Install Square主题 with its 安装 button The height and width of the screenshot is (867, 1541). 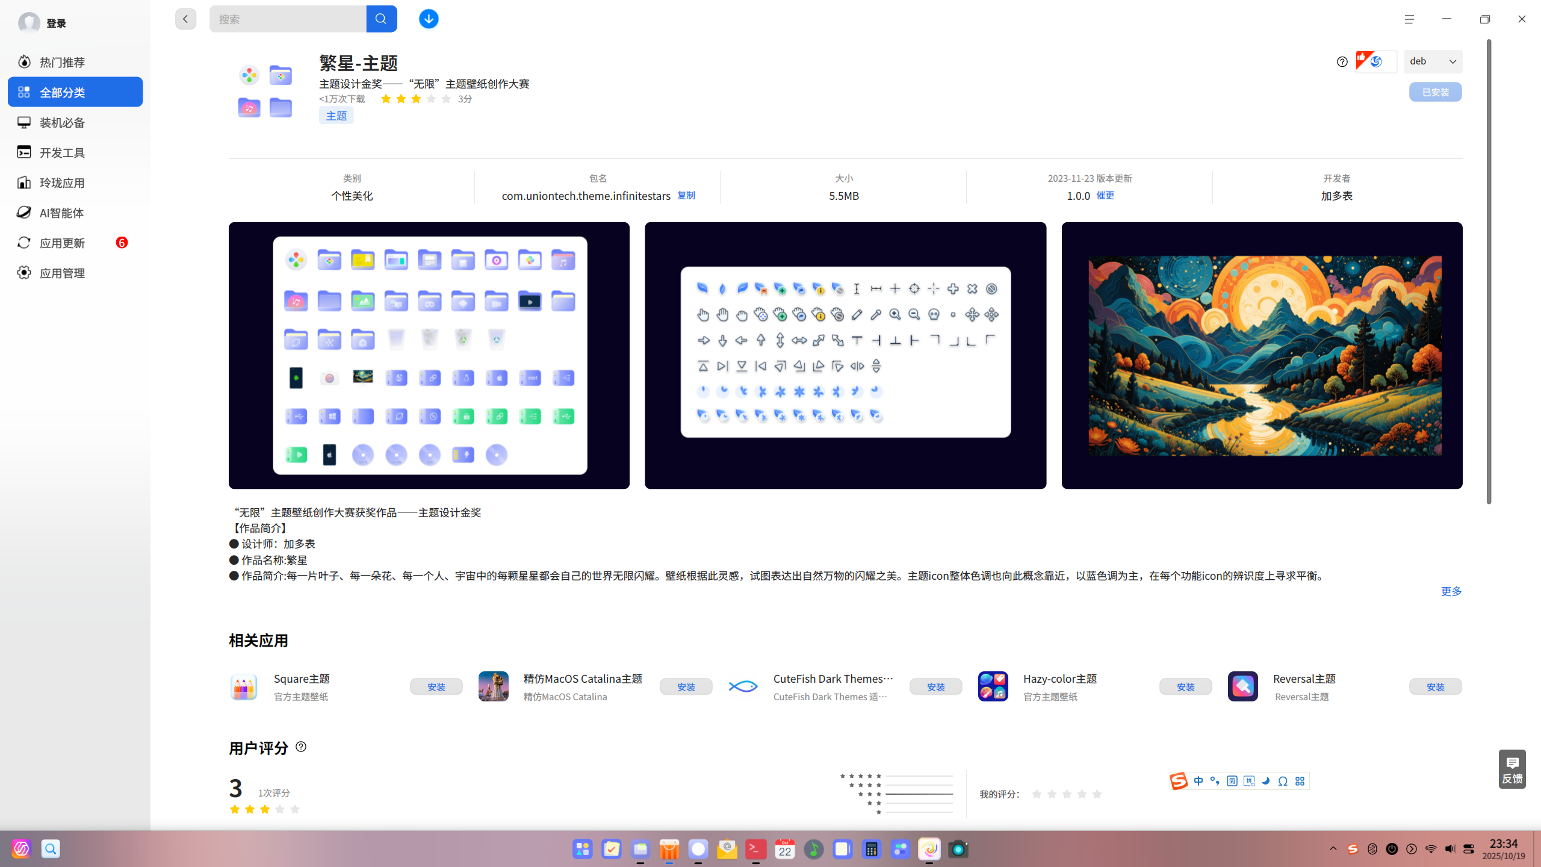[436, 686]
